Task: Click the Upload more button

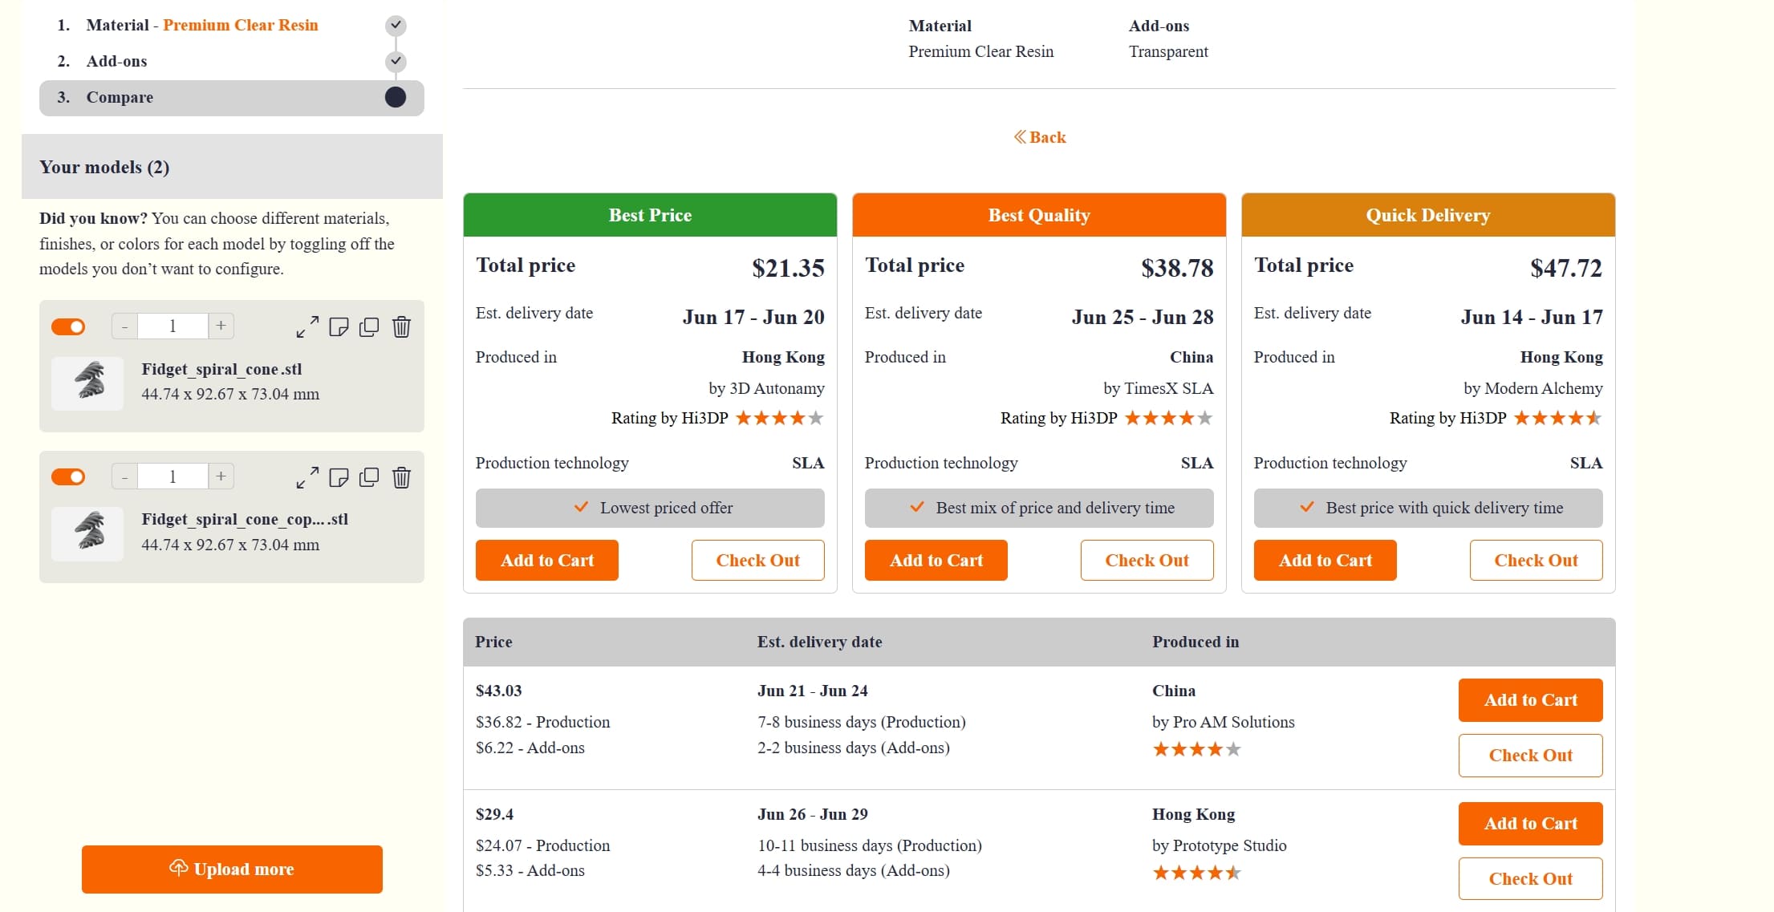Action: [232, 869]
